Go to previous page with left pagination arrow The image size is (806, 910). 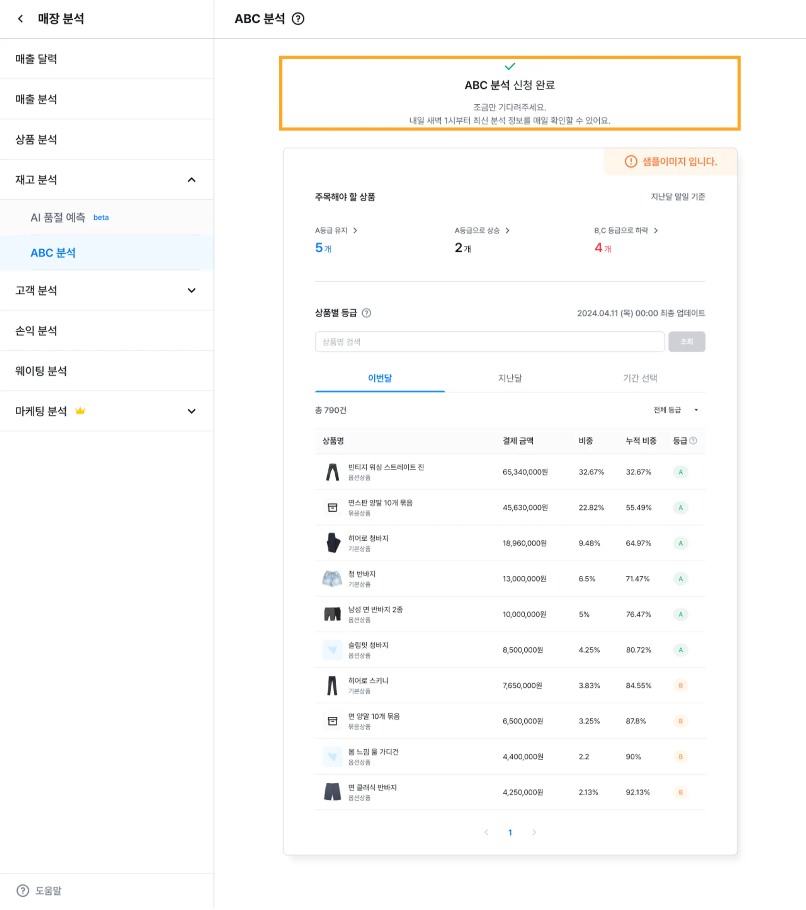[486, 832]
